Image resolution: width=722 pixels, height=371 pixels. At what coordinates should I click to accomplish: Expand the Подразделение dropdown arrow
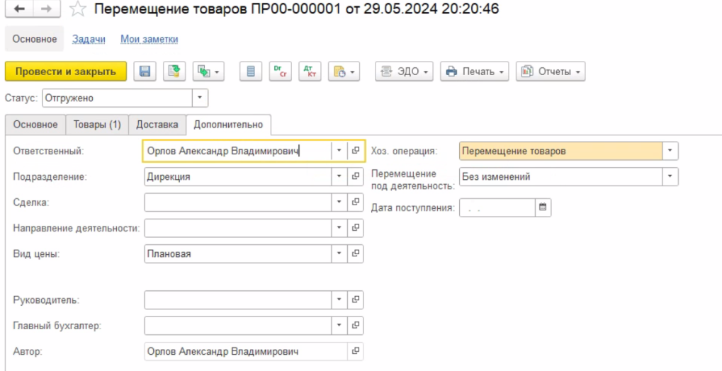(x=339, y=176)
